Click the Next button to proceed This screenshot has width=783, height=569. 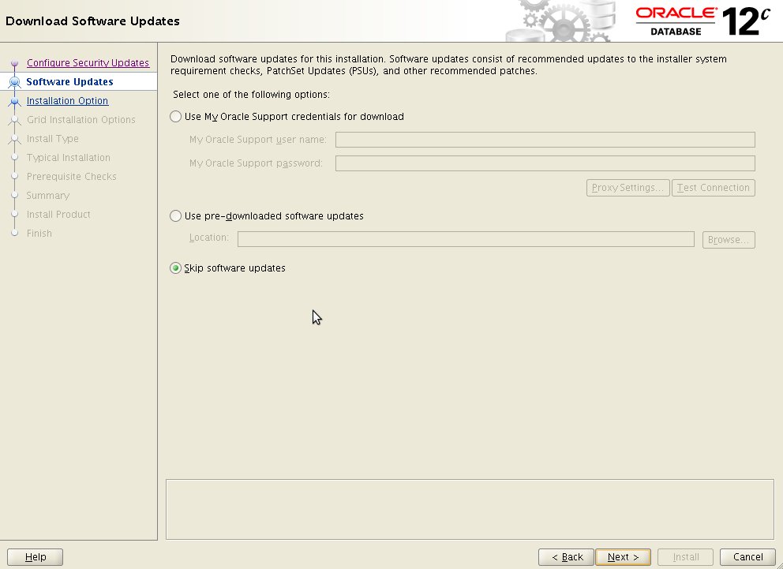pyautogui.click(x=623, y=556)
